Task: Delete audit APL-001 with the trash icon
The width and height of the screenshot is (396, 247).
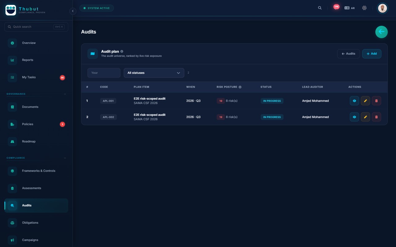Action: 377,101
